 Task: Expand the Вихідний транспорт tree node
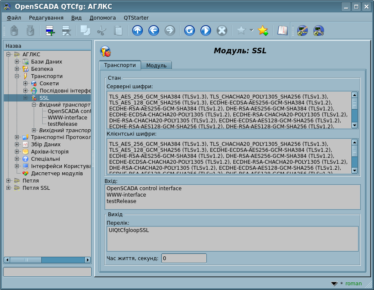click(34, 130)
